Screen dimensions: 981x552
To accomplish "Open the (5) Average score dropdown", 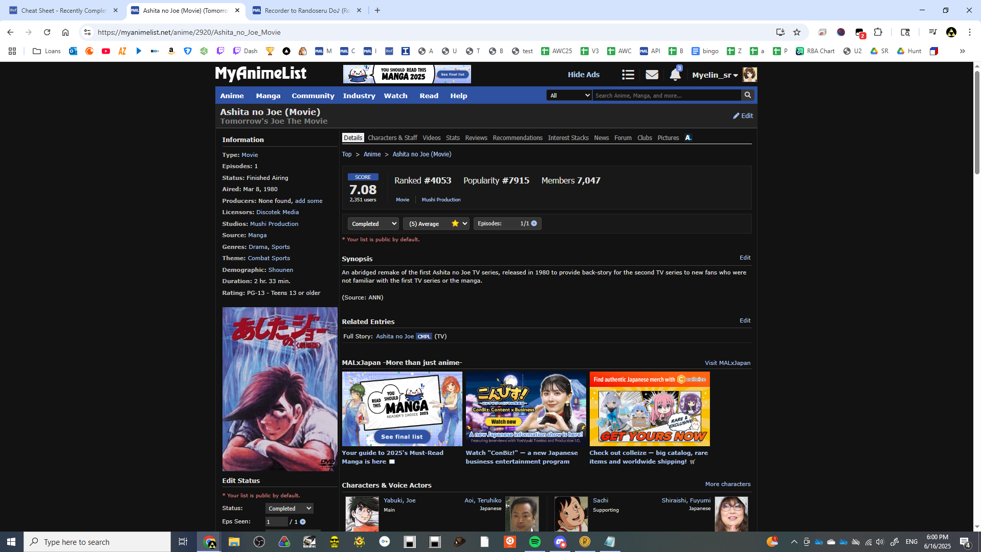I will [436, 224].
